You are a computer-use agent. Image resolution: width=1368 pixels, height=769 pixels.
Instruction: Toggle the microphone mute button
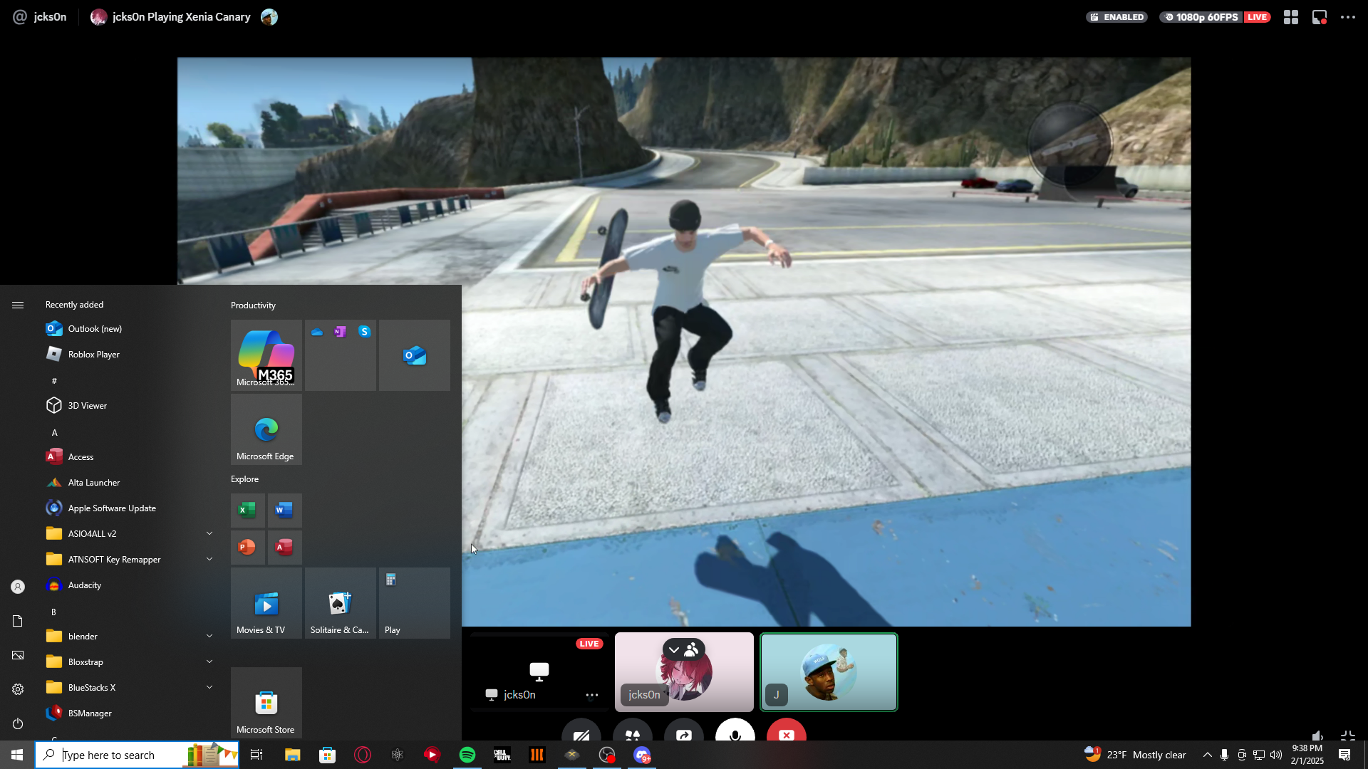pos(735,733)
